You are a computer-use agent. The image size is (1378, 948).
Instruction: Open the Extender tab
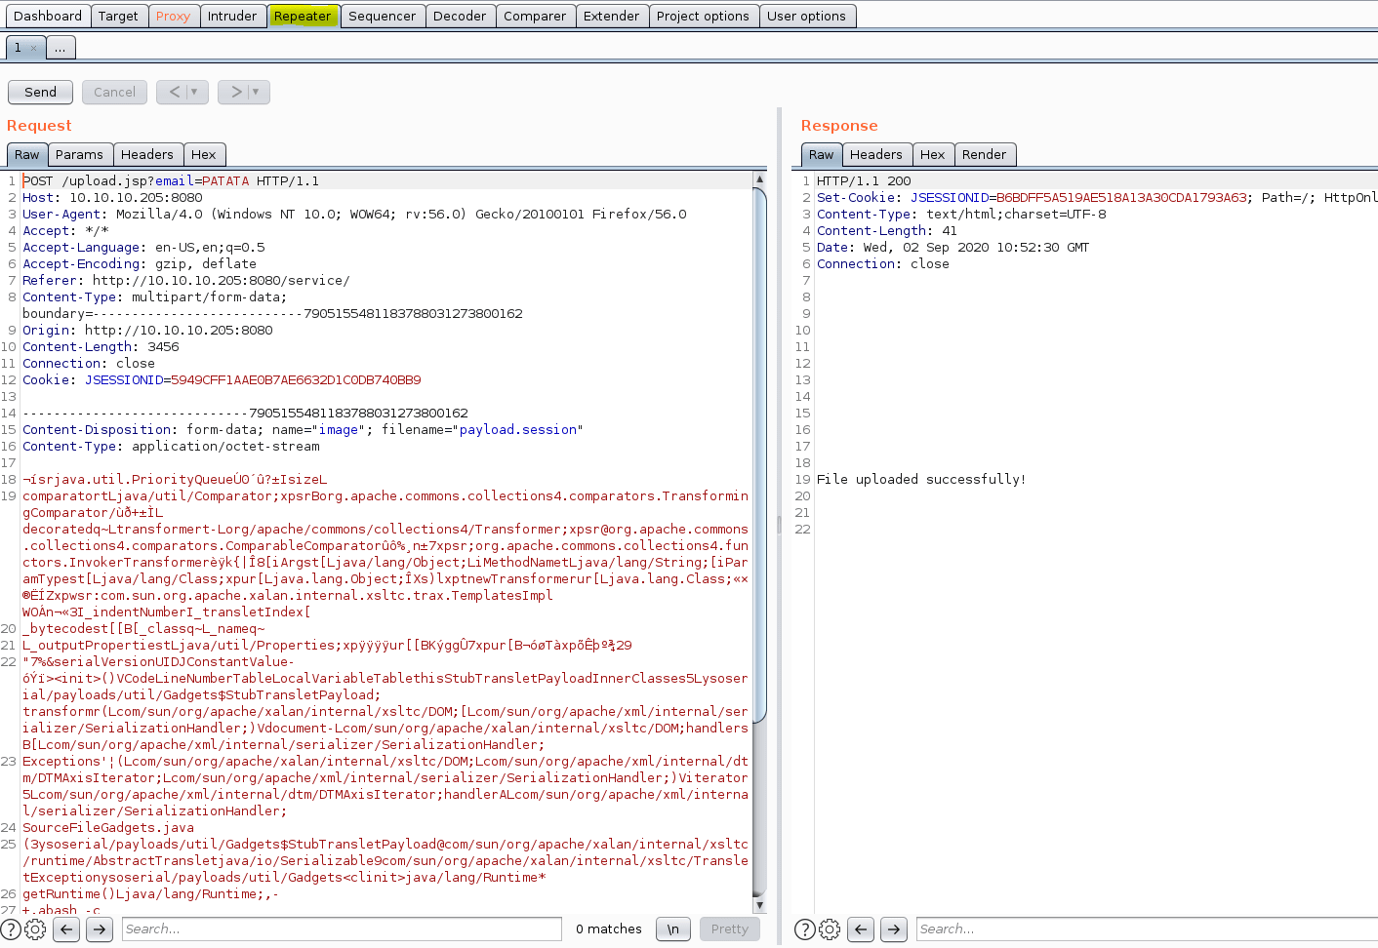click(x=612, y=16)
